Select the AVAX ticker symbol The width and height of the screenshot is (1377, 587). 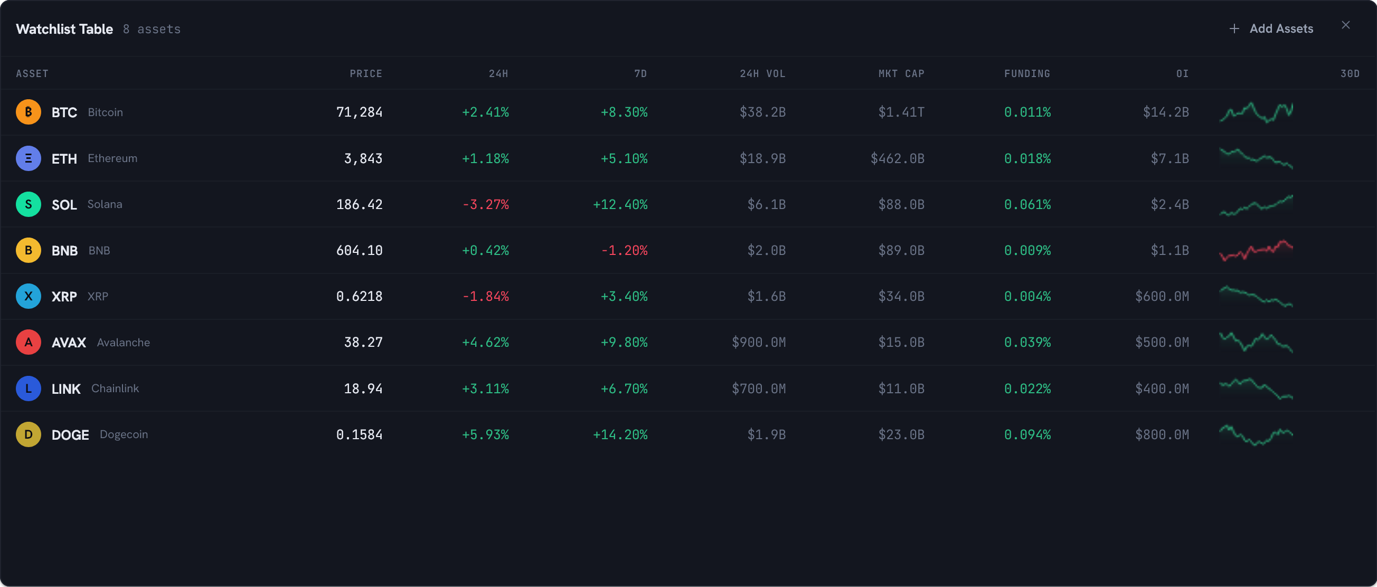click(x=69, y=343)
